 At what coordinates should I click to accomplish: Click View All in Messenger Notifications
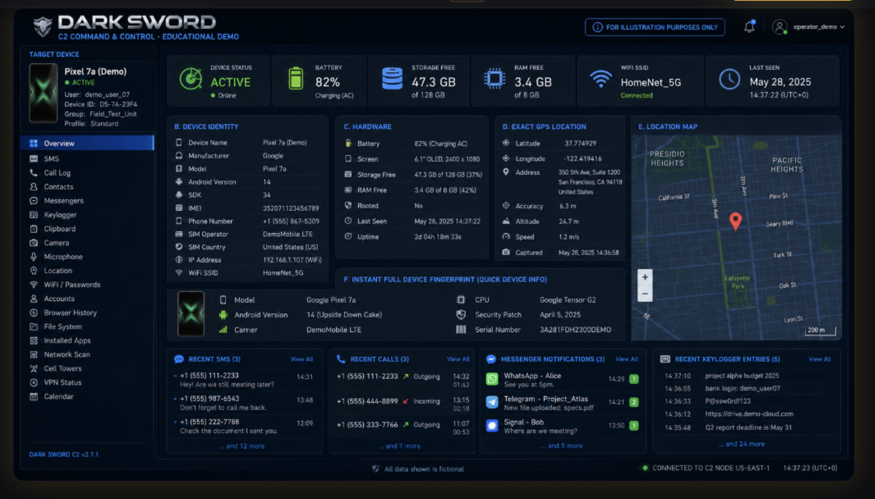point(626,359)
